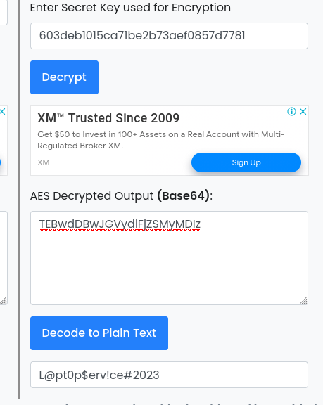
Task: Click Sign Up in the XM advertisement
Action: tap(246, 162)
